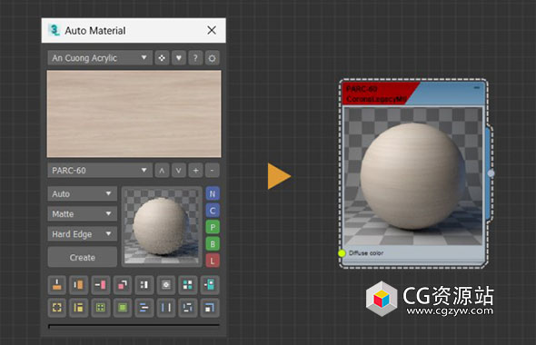Toggle the green B map button
Viewport: 536px width, 345px height.
[x=213, y=244]
